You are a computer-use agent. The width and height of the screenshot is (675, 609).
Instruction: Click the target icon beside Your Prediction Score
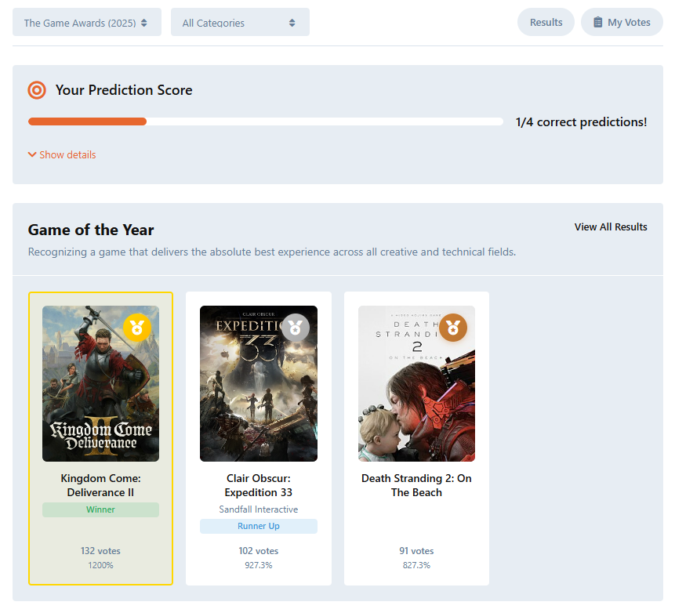(x=37, y=90)
